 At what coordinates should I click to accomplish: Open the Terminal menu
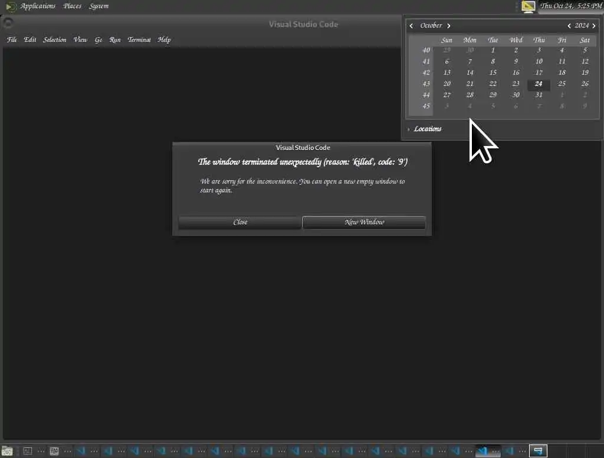(x=139, y=39)
